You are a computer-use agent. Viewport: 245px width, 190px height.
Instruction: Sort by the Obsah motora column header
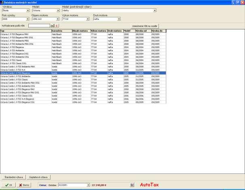tap(81, 31)
